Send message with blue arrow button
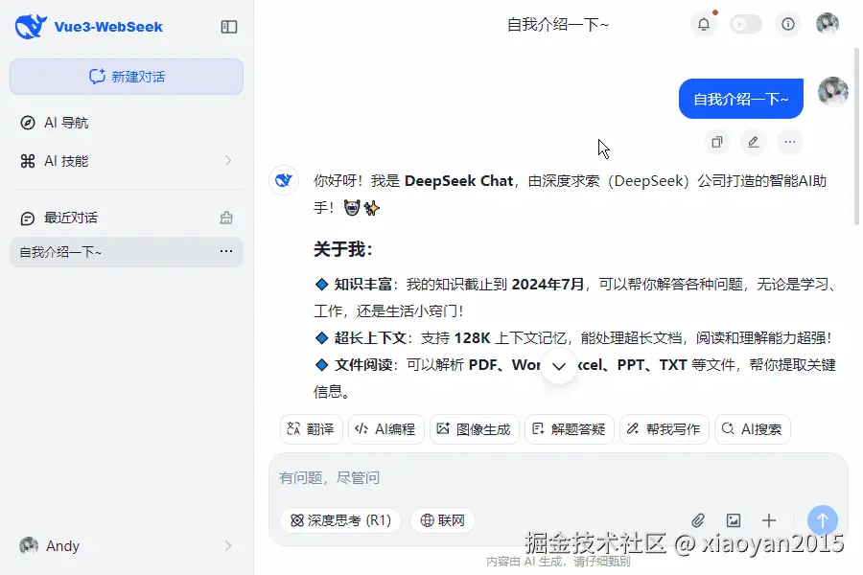The image size is (863, 575). (x=823, y=520)
